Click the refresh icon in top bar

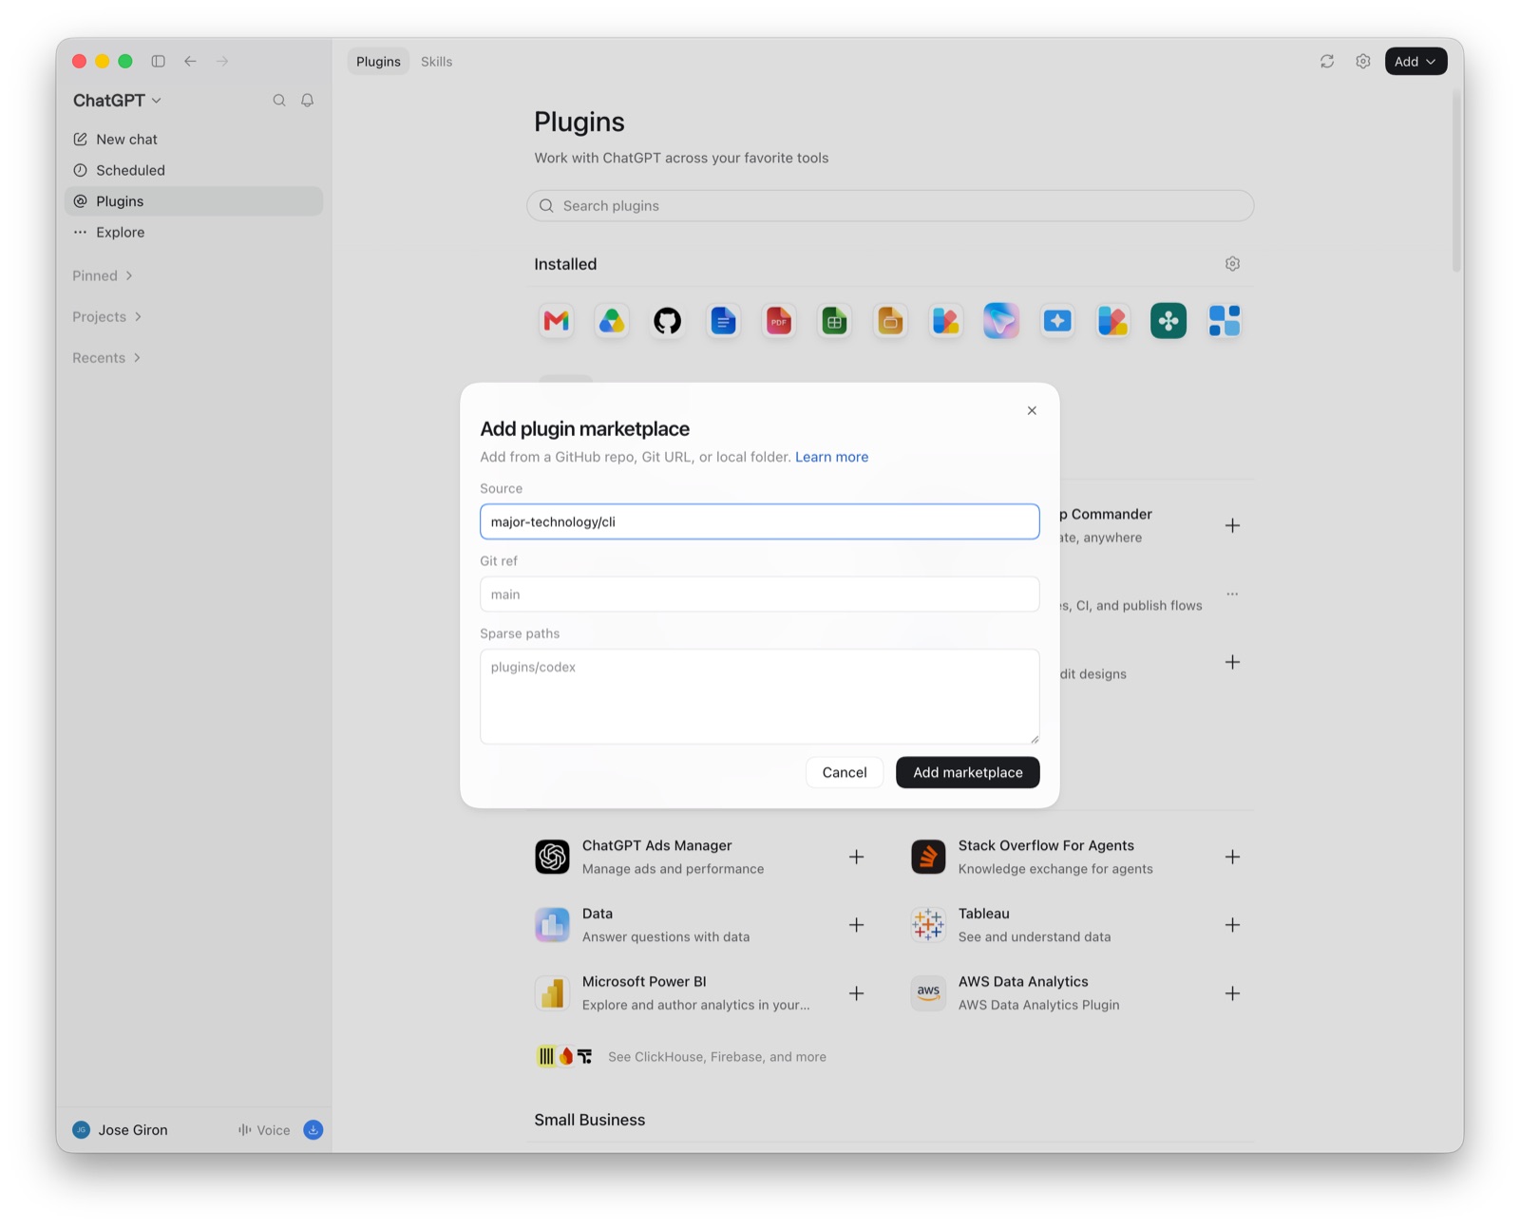[1327, 62]
